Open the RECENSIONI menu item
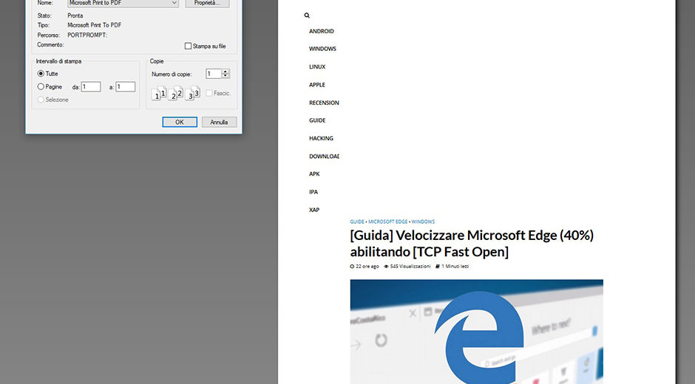695x384 pixels. pos(324,103)
